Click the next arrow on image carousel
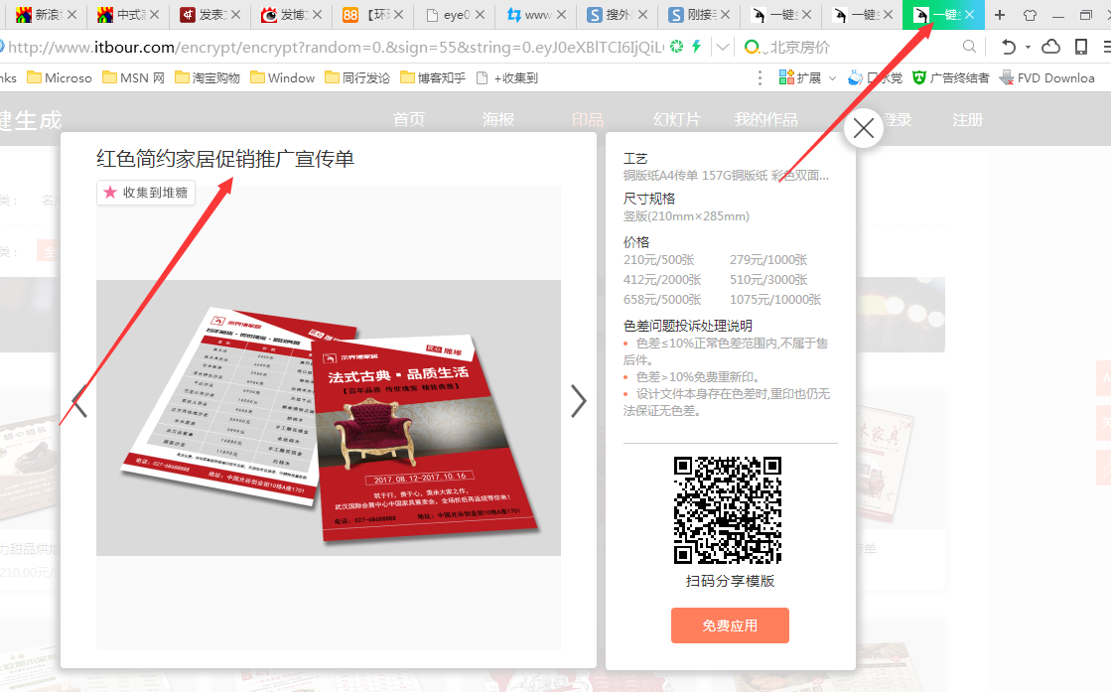This screenshot has width=1111, height=692. [578, 401]
